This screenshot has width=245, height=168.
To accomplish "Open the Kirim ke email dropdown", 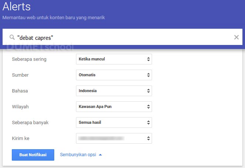I will [114, 139].
